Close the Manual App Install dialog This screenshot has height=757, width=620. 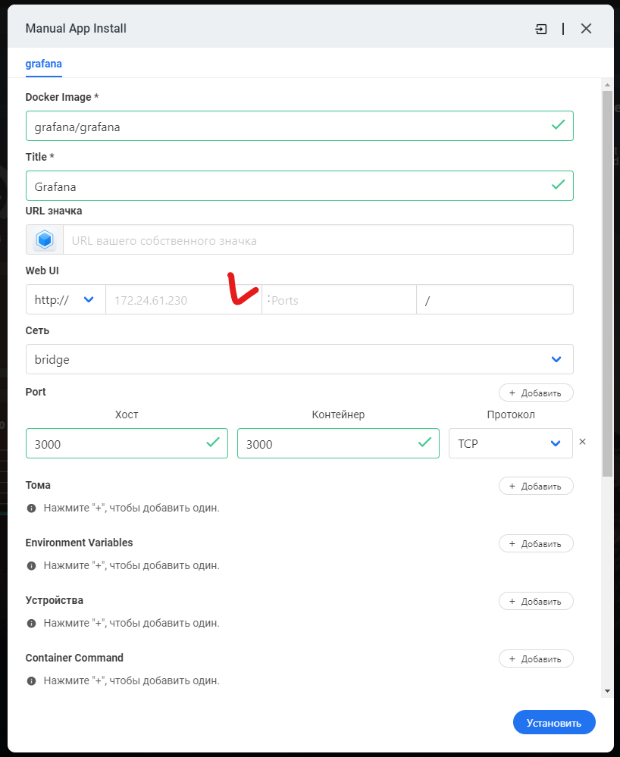pos(586,29)
